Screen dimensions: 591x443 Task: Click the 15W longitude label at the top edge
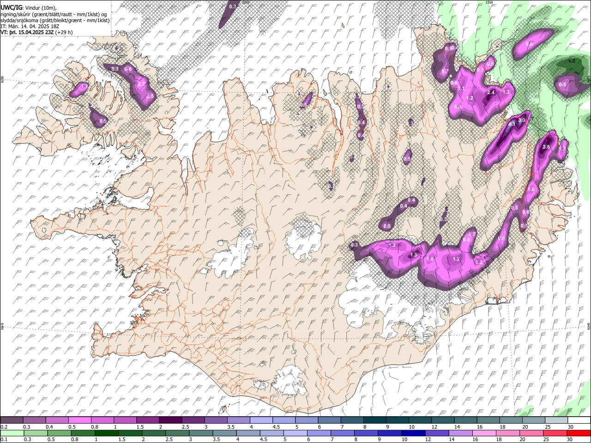click(x=489, y=2)
